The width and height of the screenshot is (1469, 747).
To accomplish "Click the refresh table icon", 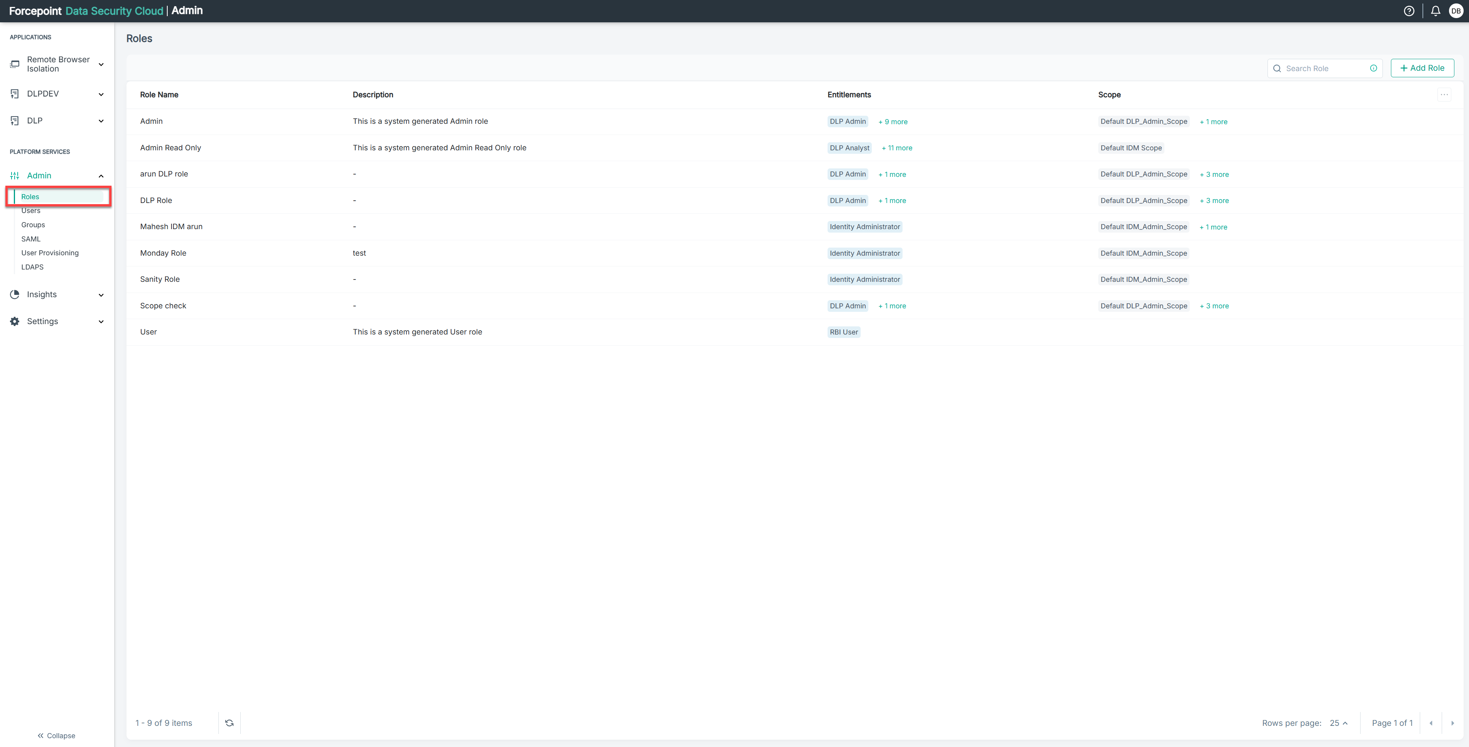I will pos(229,722).
